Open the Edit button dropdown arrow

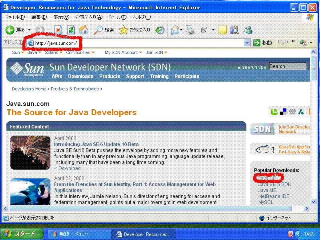click(213, 30)
